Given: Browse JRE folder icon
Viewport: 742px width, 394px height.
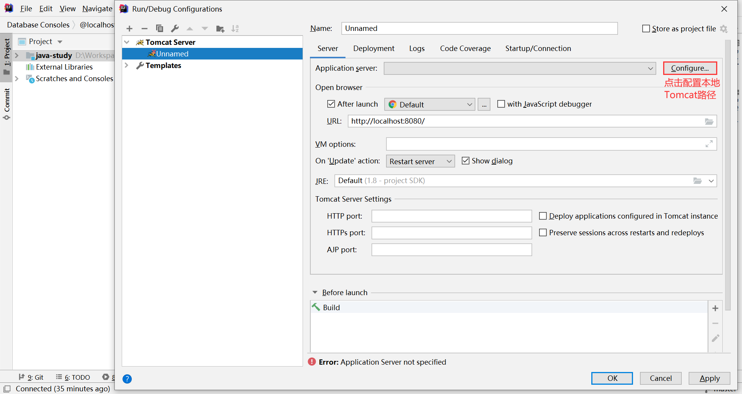Looking at the screenshot, I should [698, 181].
